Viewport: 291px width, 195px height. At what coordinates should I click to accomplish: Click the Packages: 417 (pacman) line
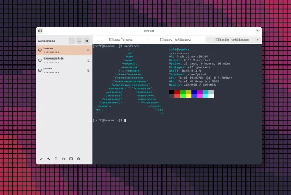point(190,67)
